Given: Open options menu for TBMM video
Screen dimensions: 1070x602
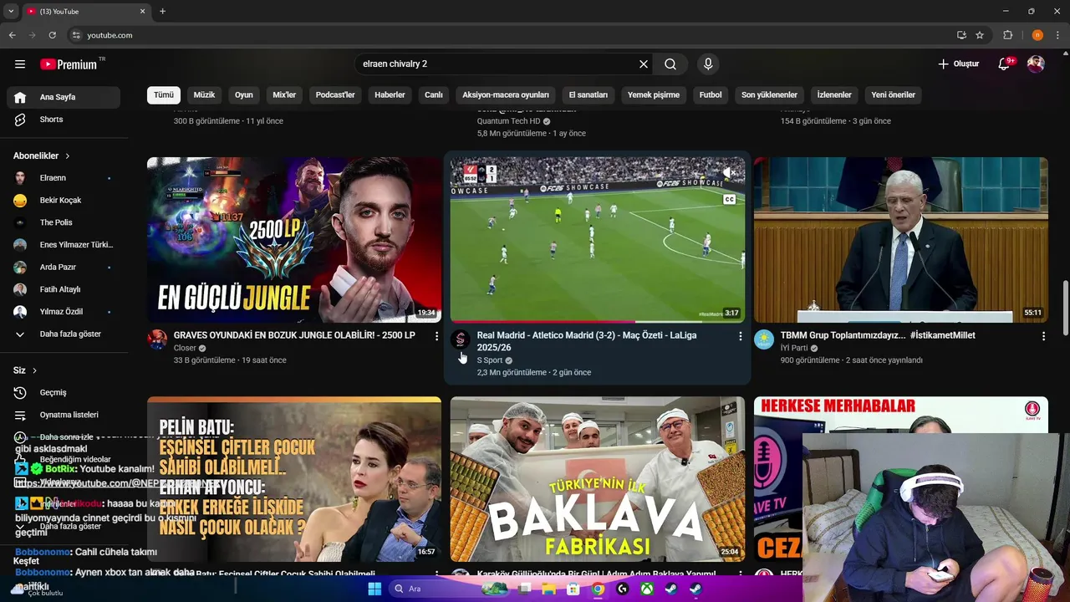Looking at the screenshot, I should pos(1043,336).
